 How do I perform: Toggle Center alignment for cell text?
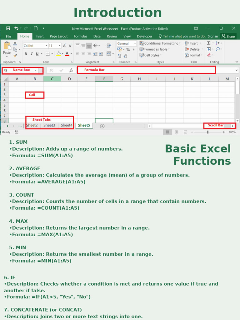pyautogui.click(x=83, y=54)
